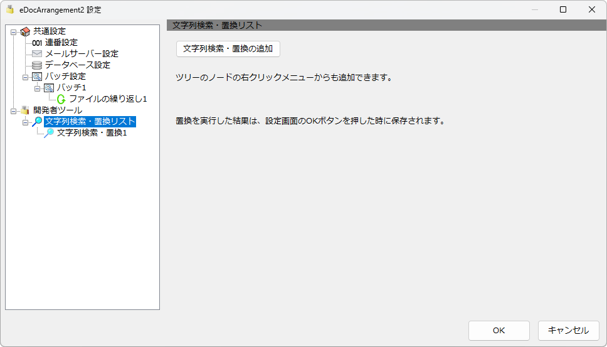Click the gear icon beside バッチ設定
The height and width of the screenshot is (347, 607).
pos(37,77)
